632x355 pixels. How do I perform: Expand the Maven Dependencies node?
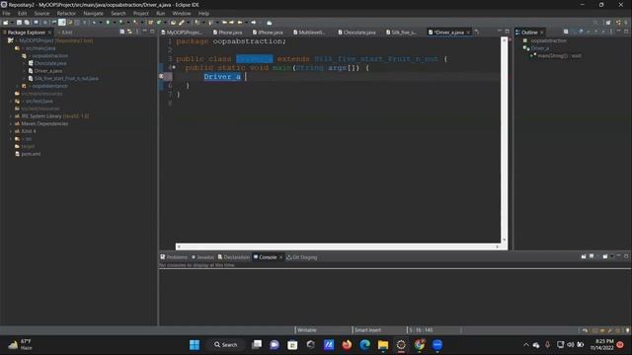(x=11, y=123)
